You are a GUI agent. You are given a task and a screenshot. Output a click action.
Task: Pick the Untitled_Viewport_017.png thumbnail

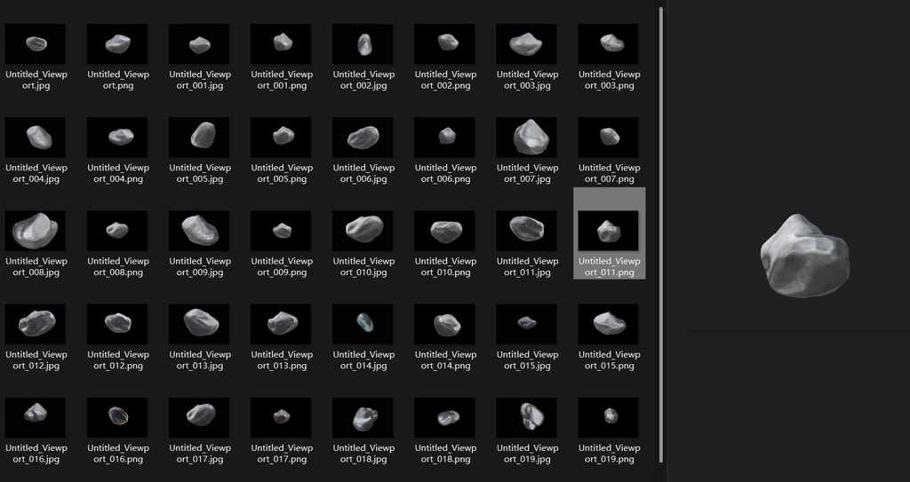[x=281, y=417]
